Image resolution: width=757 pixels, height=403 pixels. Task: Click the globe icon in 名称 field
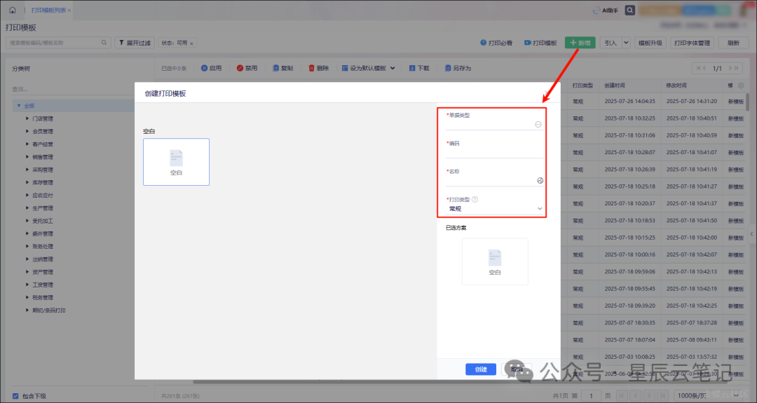click(x=540, y=180)
